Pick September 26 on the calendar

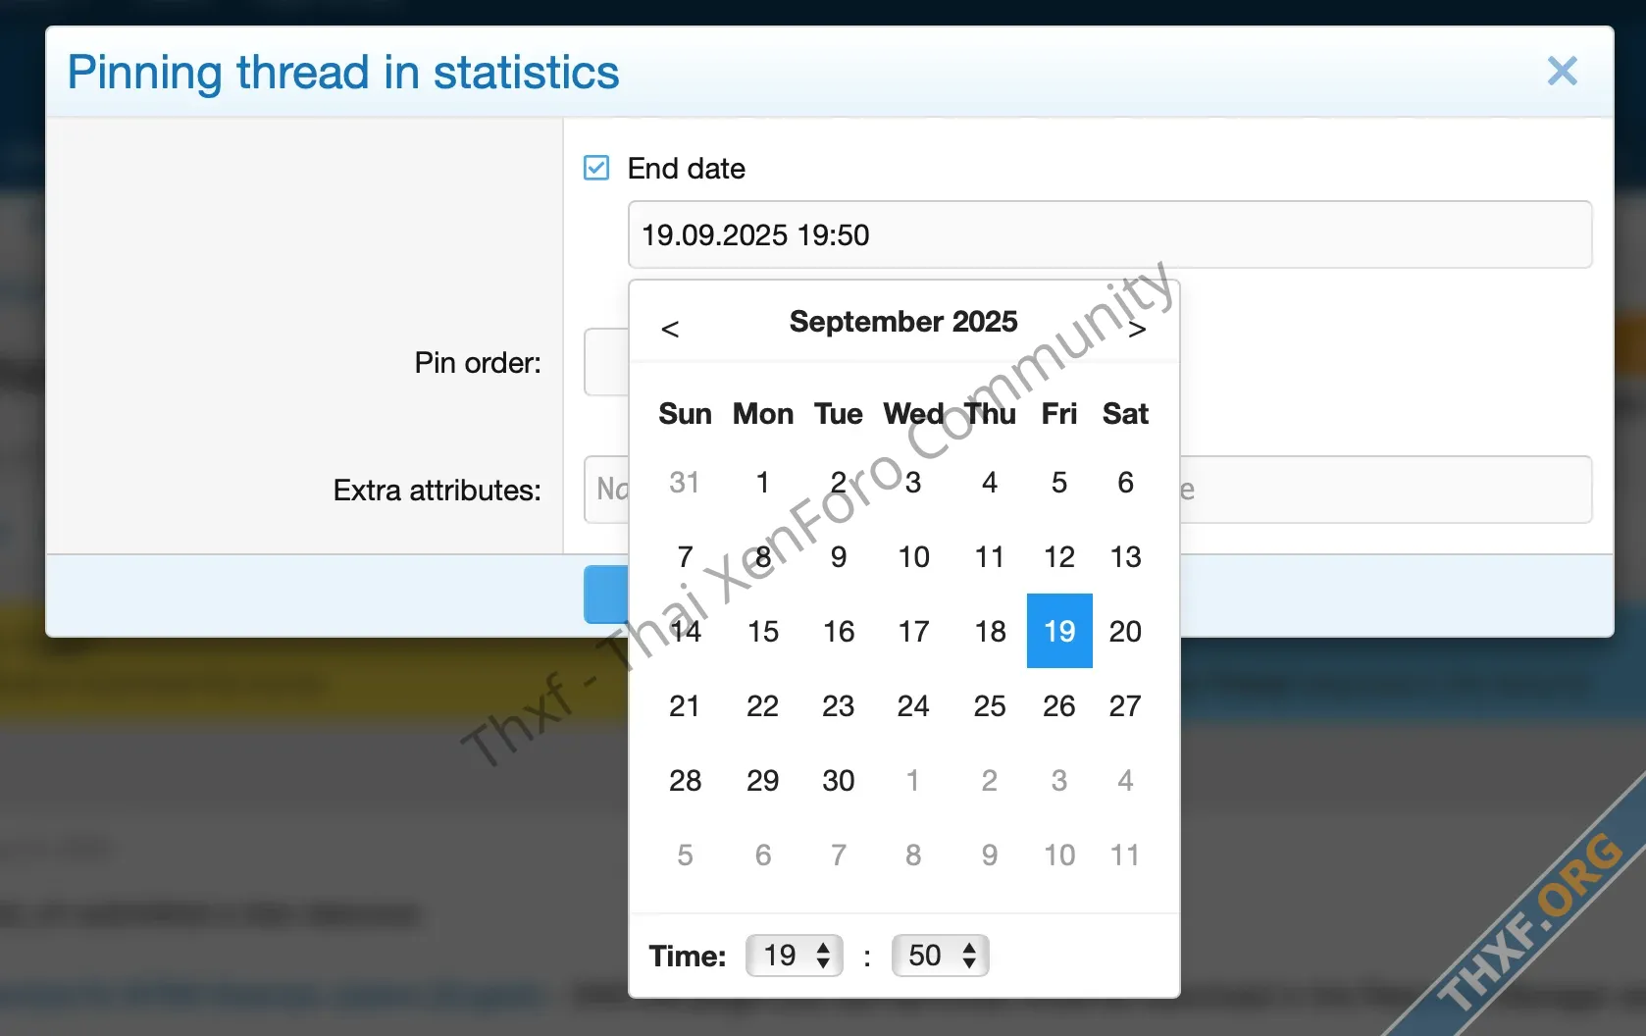[1059, 705]
